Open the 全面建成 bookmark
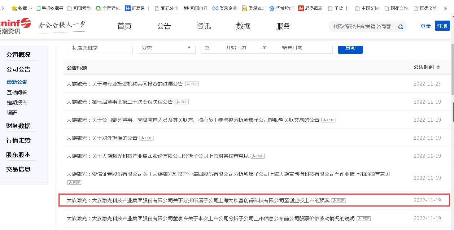 108,8
